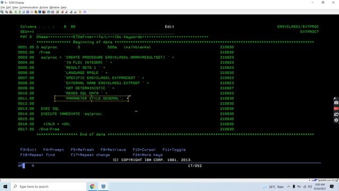Click the green up-arrow Send icon

tap(15, 12)
